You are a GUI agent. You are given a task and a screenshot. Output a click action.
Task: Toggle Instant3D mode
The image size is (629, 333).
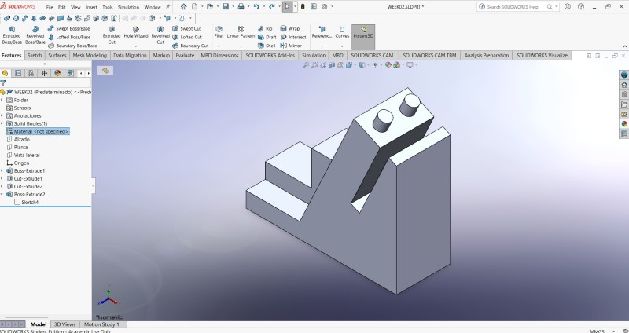coord(363,35)
